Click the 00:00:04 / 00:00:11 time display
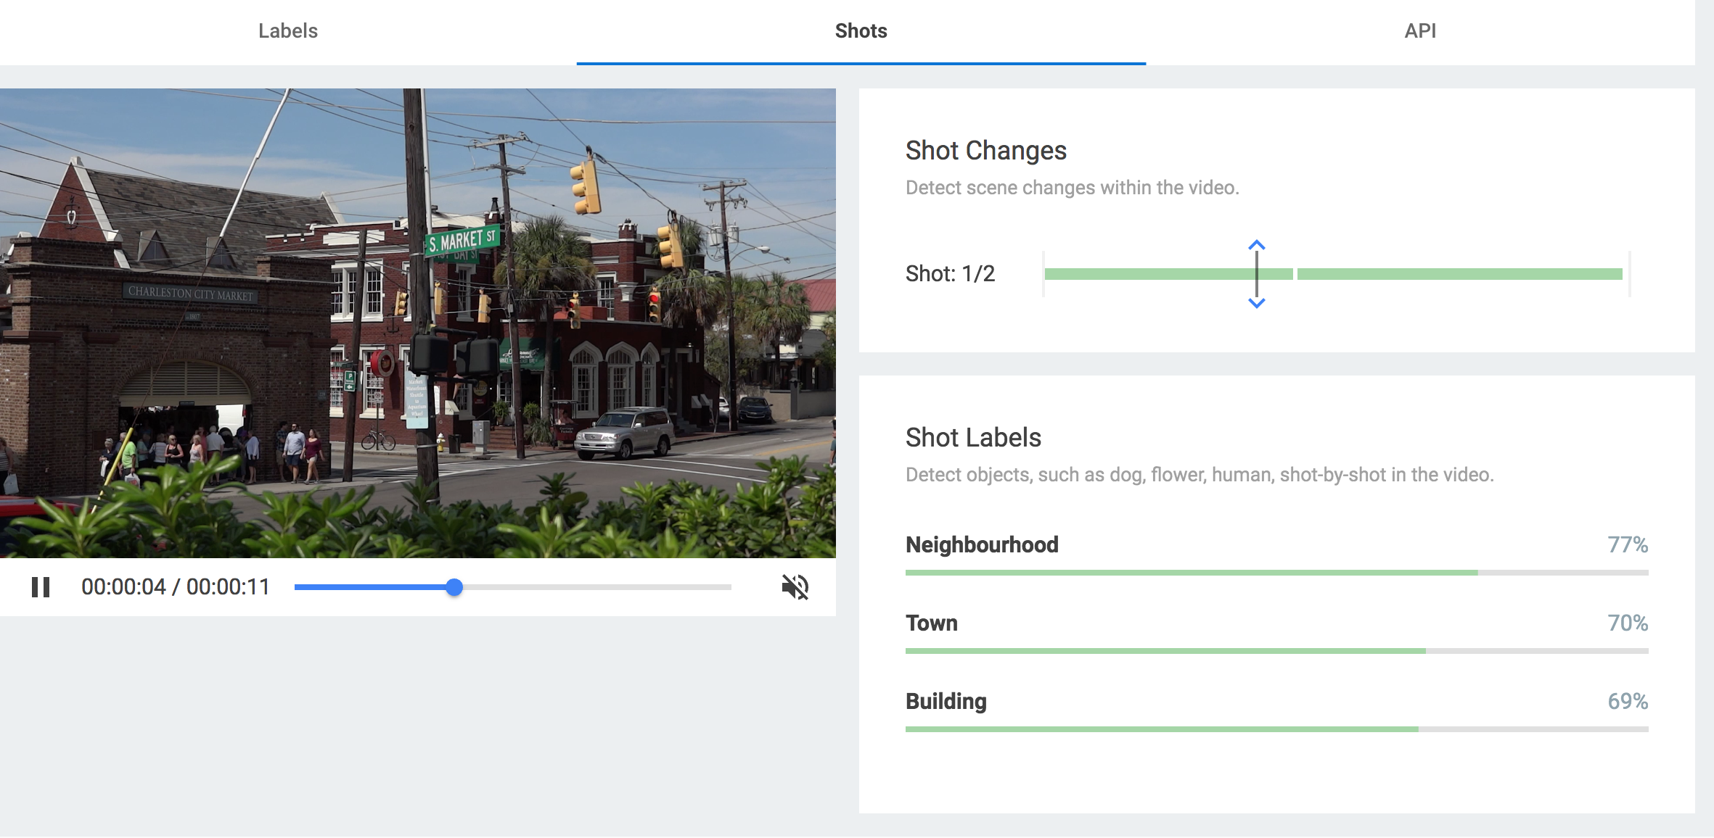1714x838 pixels. pos(176,586)
